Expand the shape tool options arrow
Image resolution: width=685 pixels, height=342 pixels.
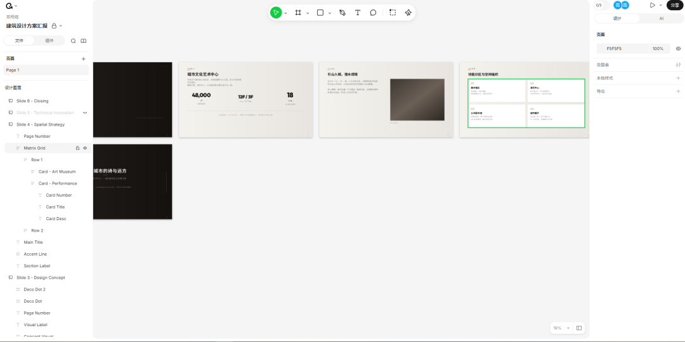point(330,13)
